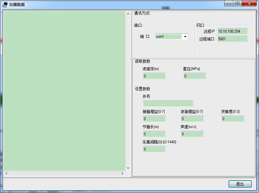This screenshot has width=259, height=193.
Task: Select the 声速(m/s) input field
Action: click(x=192, y=134)
